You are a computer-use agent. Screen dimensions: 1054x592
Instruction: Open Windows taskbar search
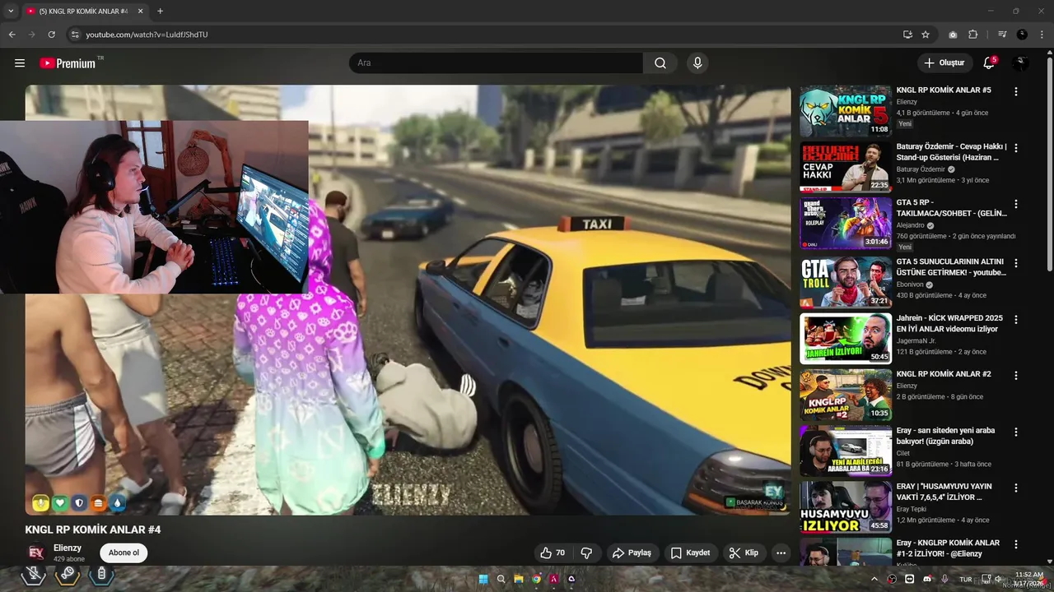501,579
